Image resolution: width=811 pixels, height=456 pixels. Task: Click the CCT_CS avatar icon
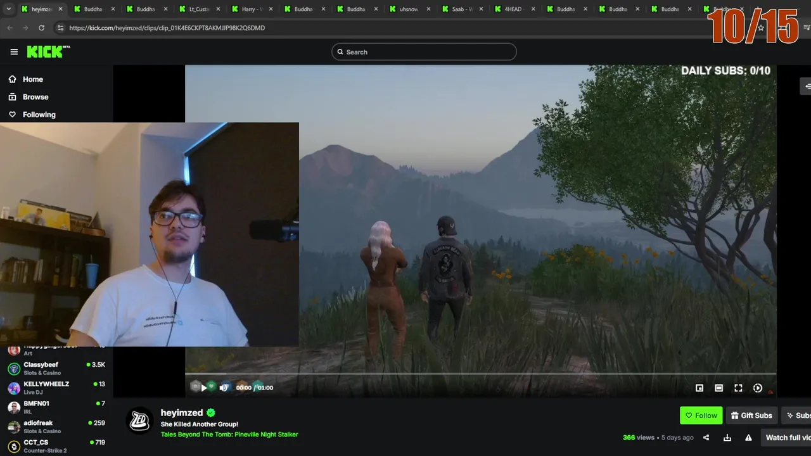(x=14, y=446)
